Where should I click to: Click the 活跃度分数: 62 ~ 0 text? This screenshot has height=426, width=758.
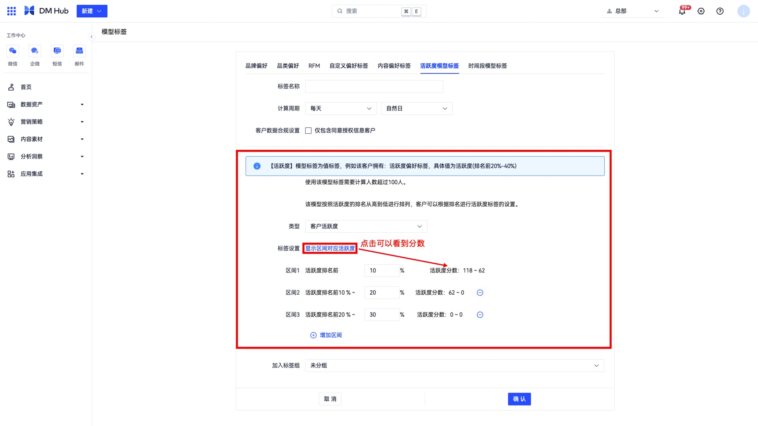(440, 293)
